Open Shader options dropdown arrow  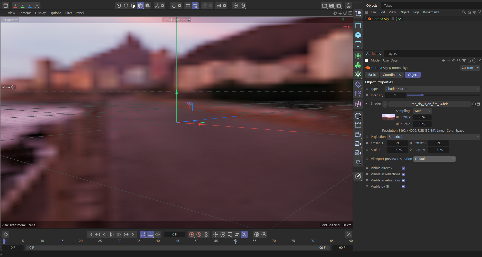pos(385,104)
